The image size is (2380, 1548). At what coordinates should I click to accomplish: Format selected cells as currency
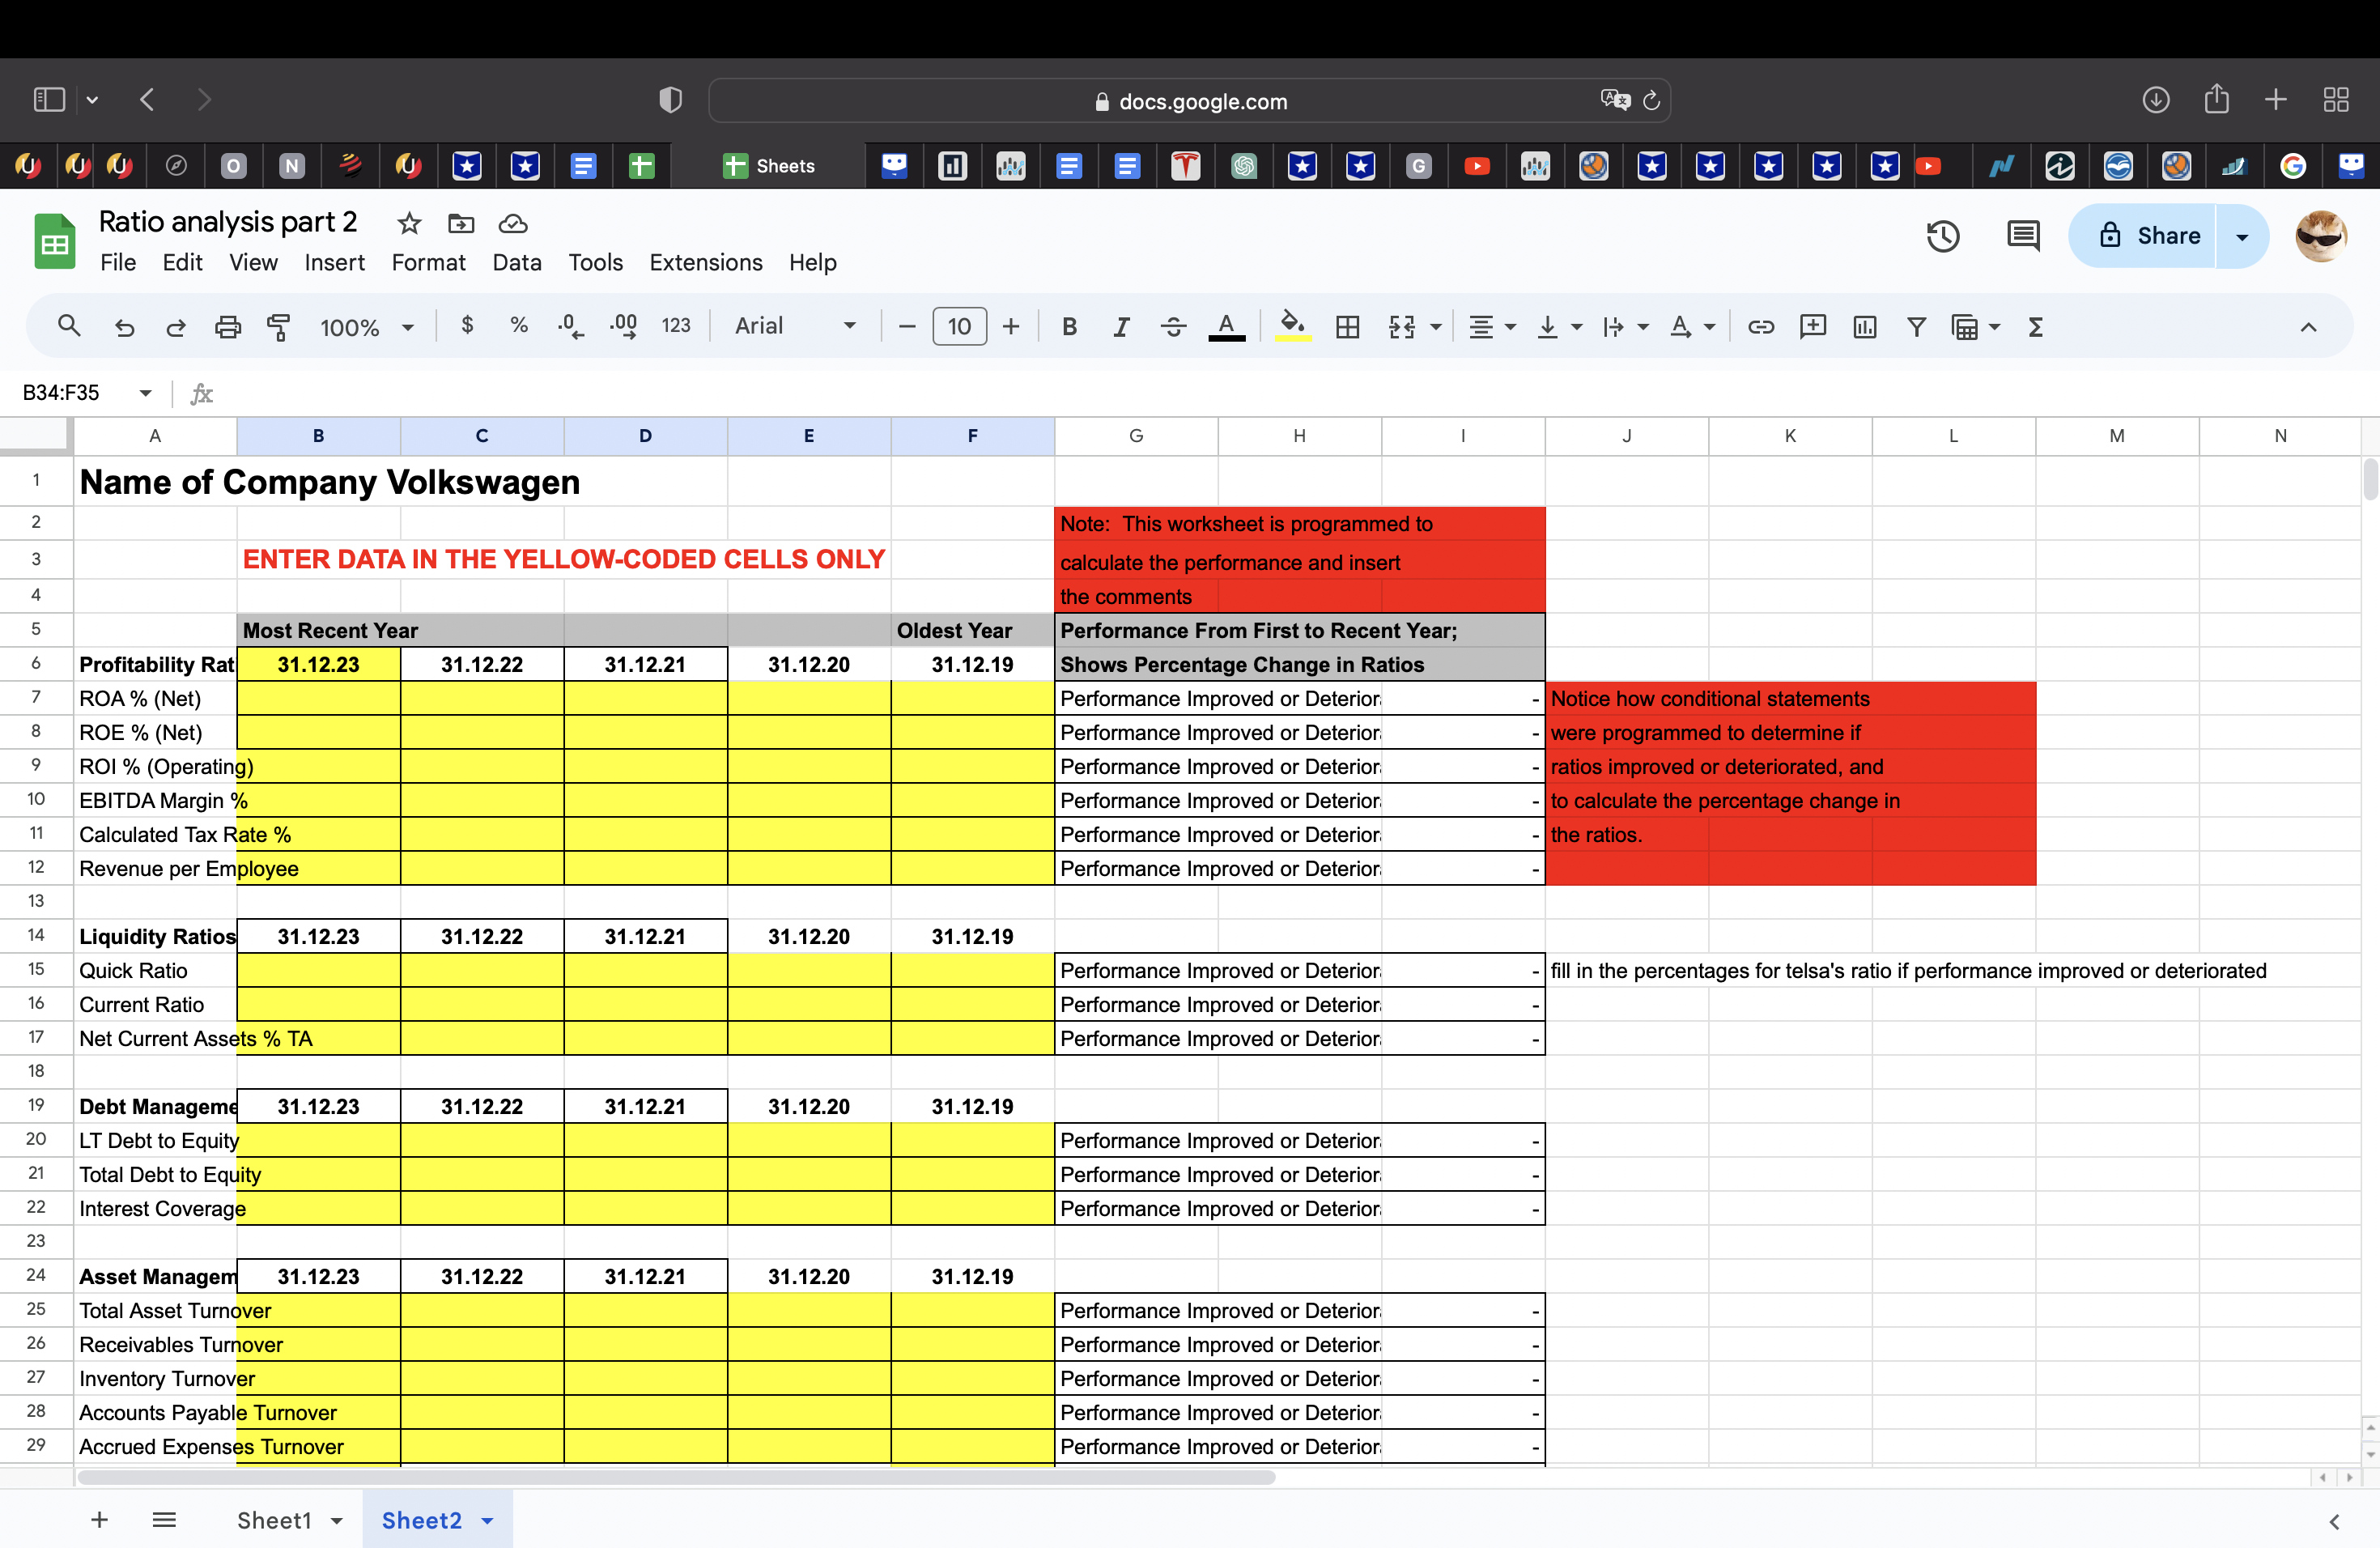point(466,326)
